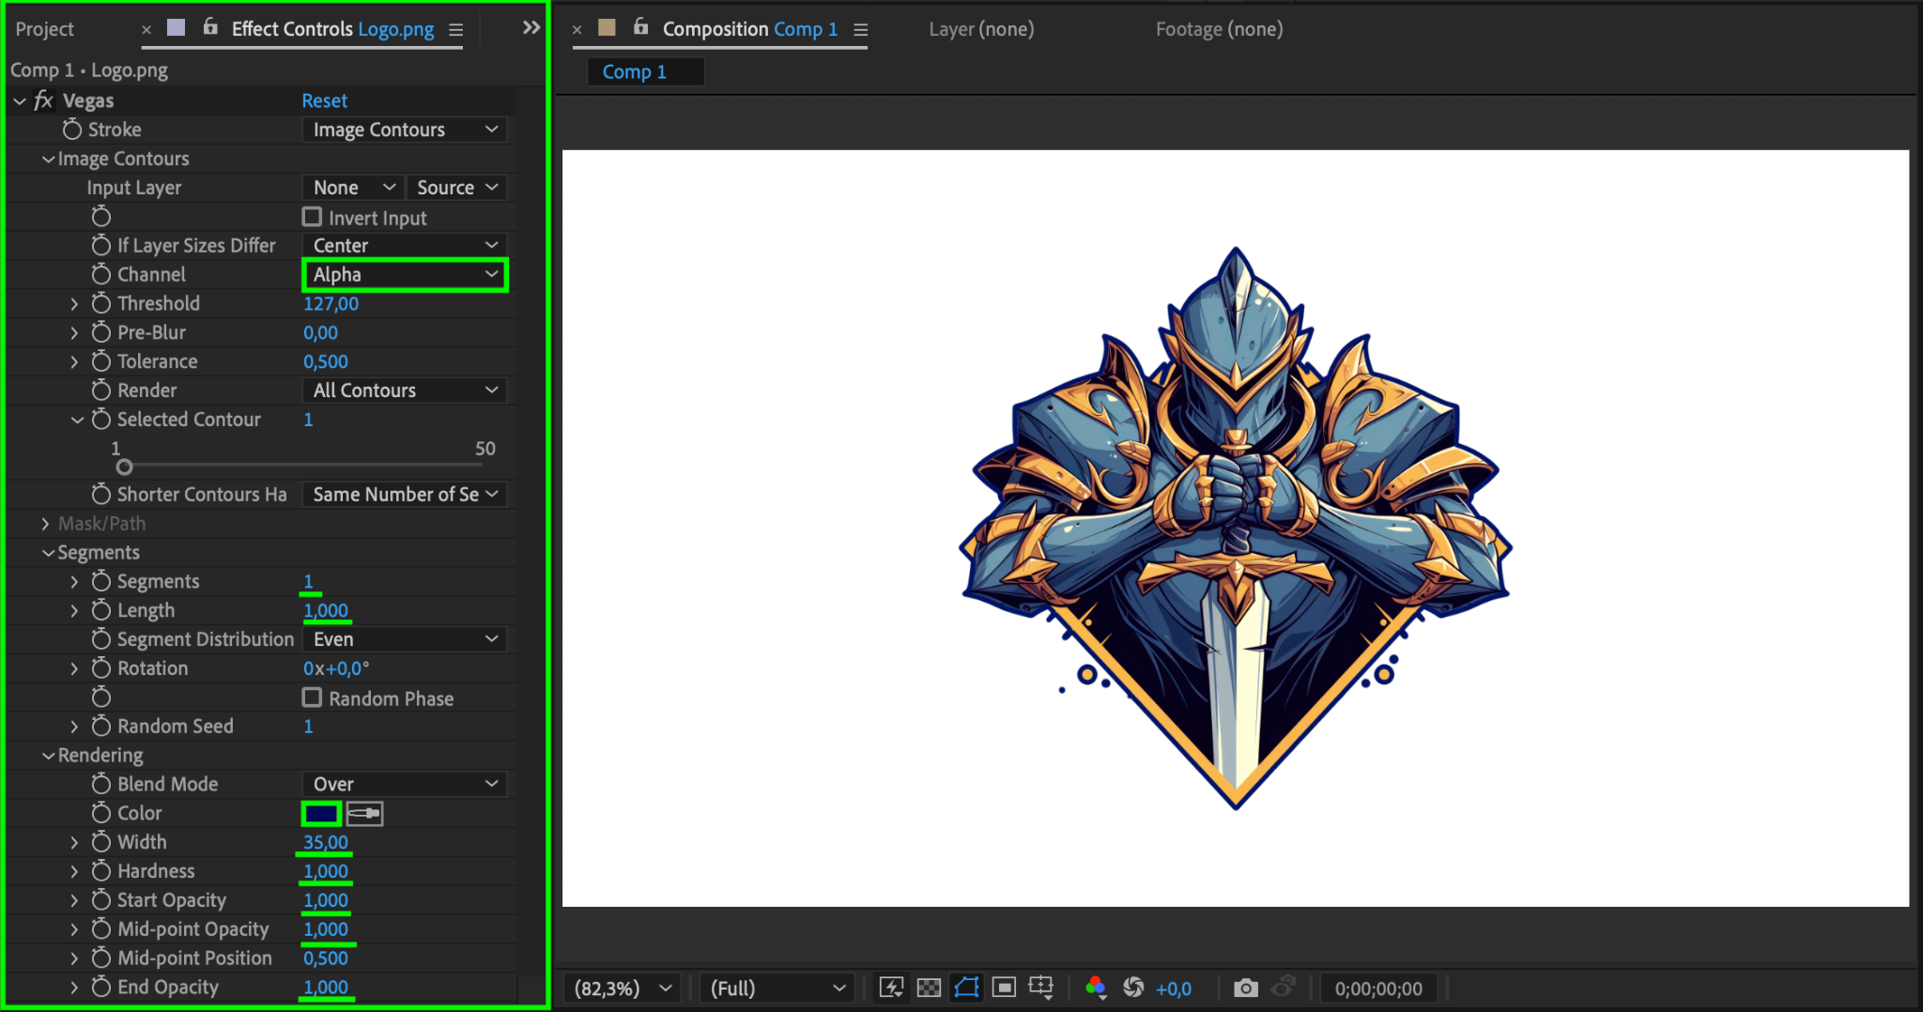Click Reset for the Vegas effect
1923x1012 pixels.
tap(324, 100)
